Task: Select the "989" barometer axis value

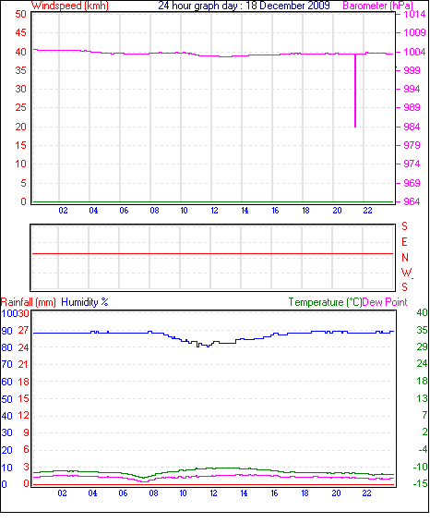Action: click(x=412, y=107)
